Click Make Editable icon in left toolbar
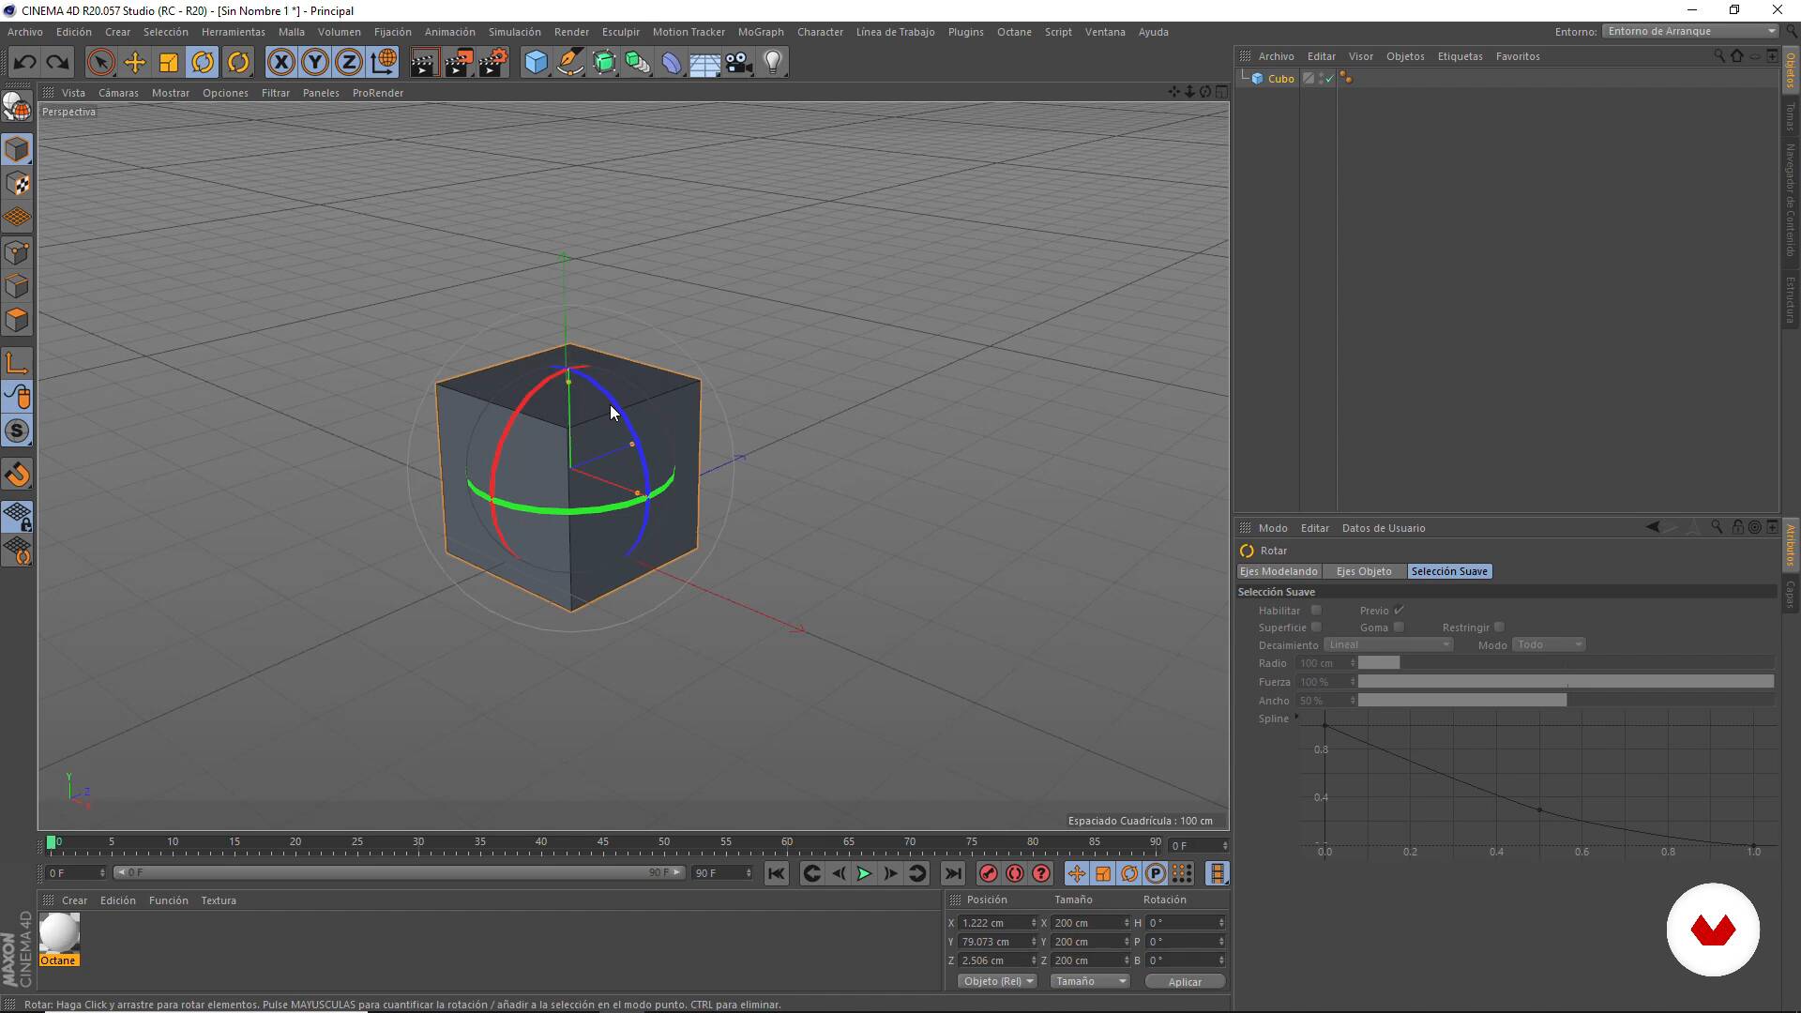This screenshot has width=1801, height=1013. click(x=17, y=107)
